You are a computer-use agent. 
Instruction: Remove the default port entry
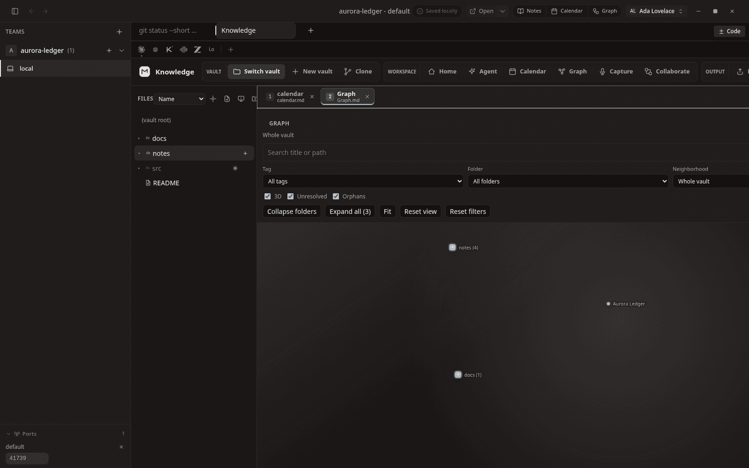[x=121, y=447]
